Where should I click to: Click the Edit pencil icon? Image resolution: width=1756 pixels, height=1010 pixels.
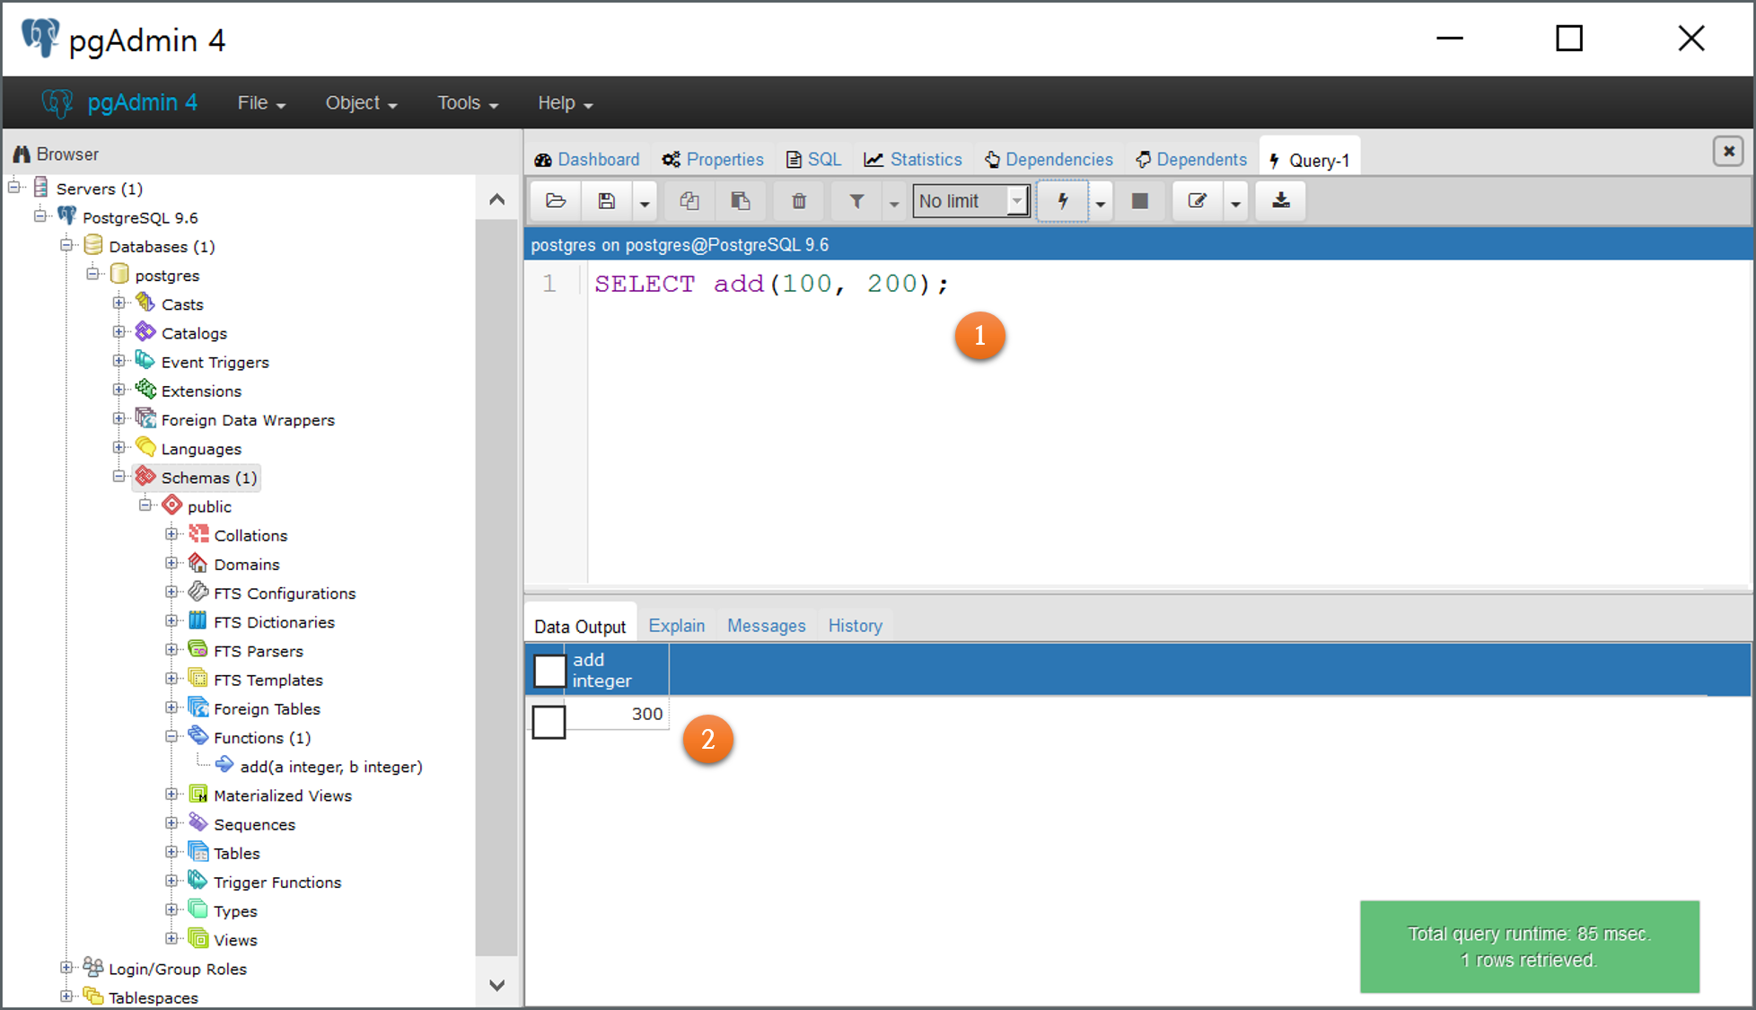tap(1198, 201)
